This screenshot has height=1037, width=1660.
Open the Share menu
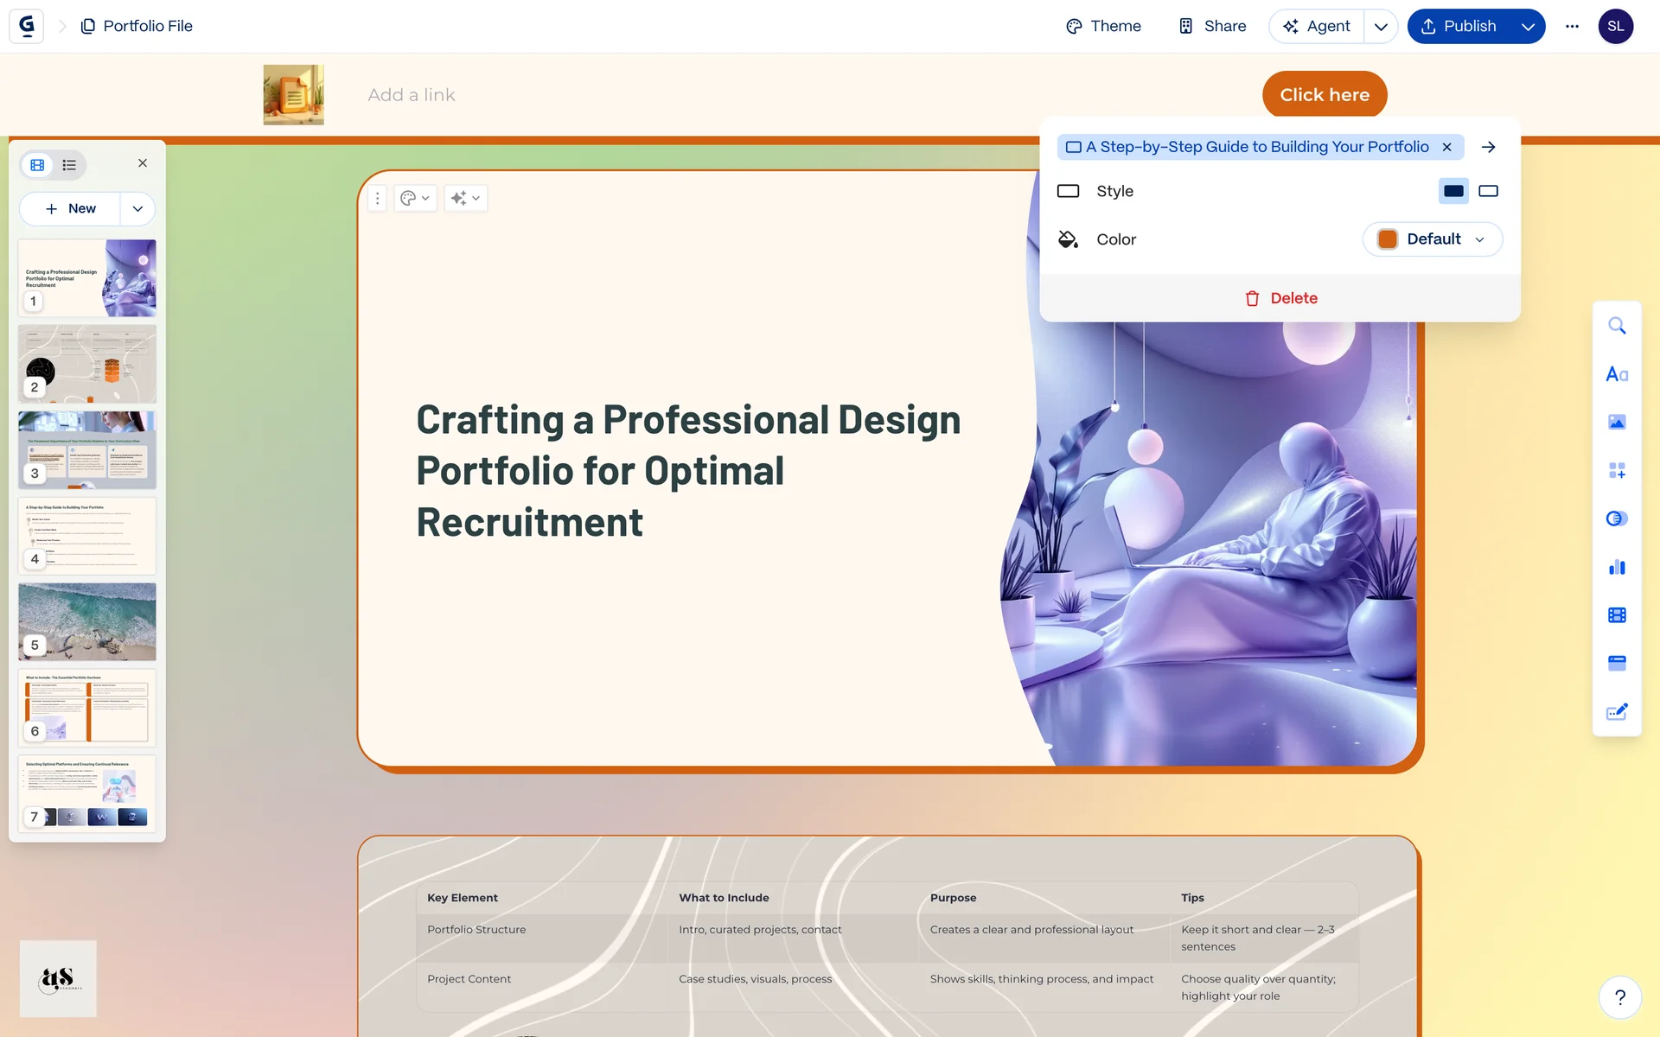1212,27
